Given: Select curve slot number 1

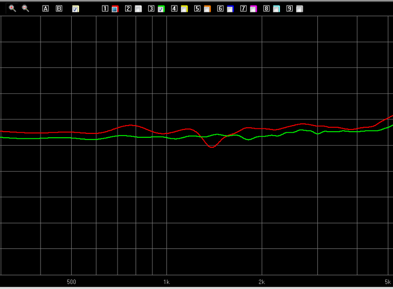Looking at the screenshot, I should (105, 9).
